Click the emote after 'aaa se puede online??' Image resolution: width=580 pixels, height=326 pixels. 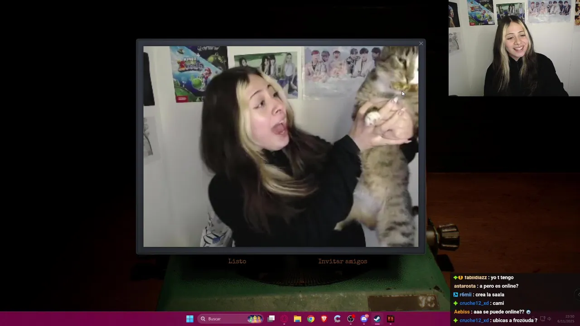point(528,312)
